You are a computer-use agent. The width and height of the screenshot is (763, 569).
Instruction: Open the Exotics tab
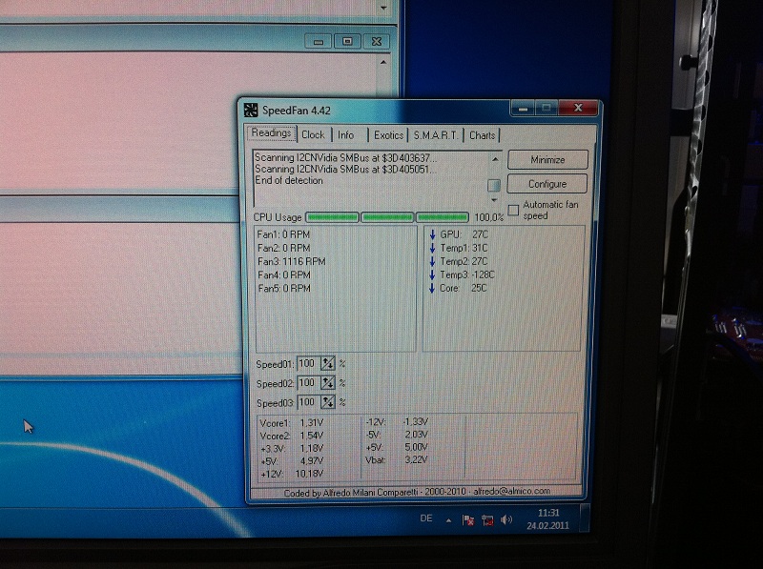tap(388, 135)
